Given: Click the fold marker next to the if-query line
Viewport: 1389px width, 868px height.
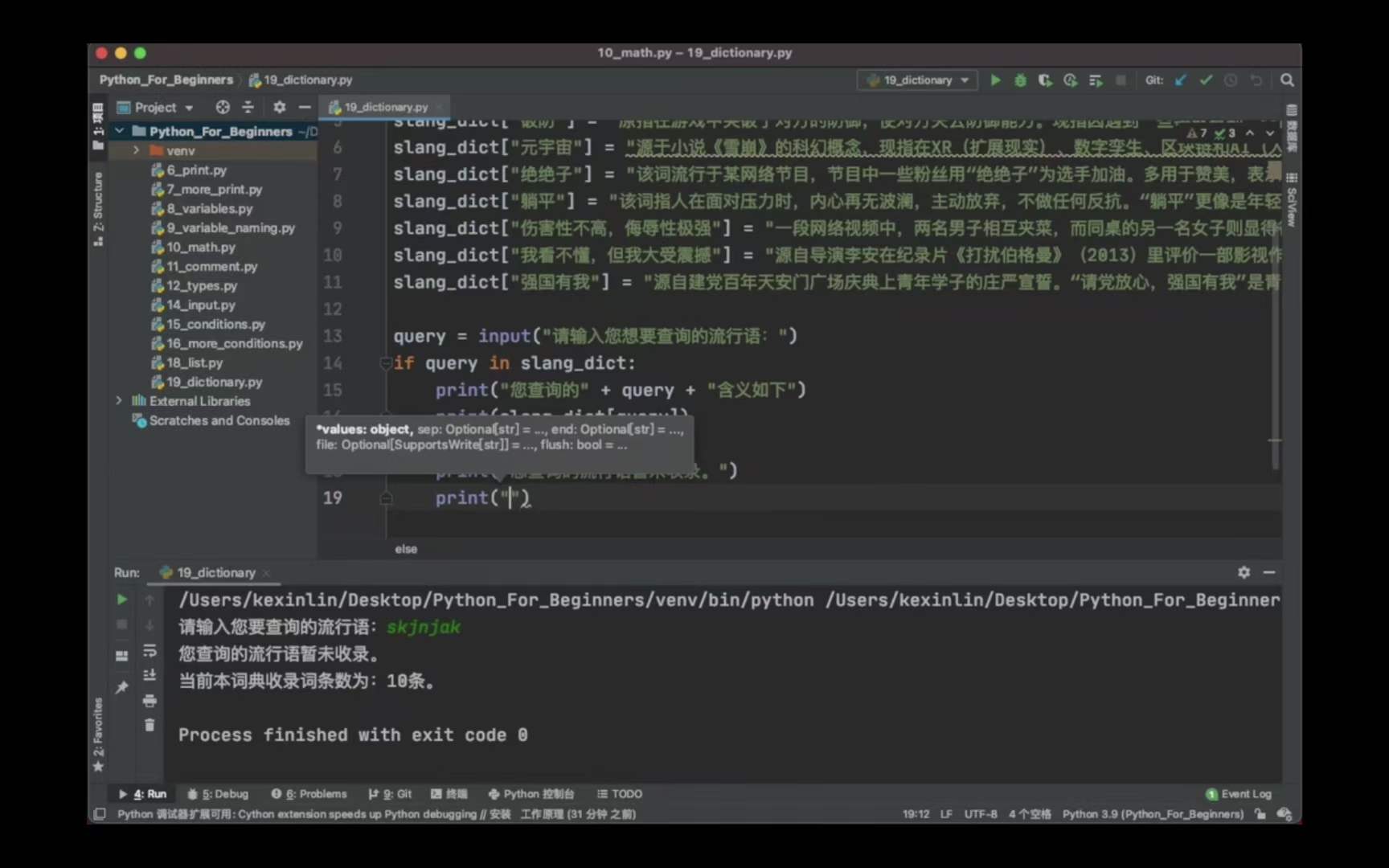Looking at the screenshot, I should tap(386, 363).
